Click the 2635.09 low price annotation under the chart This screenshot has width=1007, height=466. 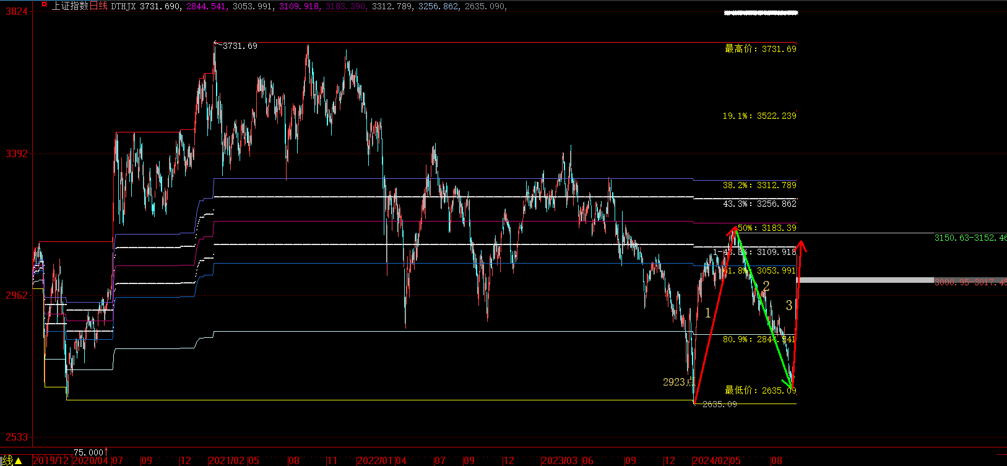(720, 404)
